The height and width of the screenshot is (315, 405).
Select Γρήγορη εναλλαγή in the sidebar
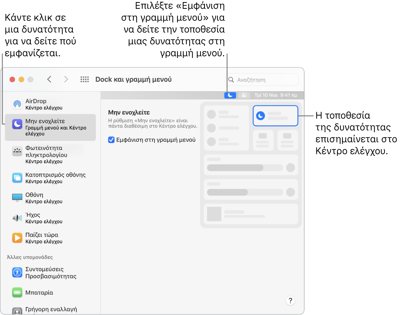pos(50,310)
